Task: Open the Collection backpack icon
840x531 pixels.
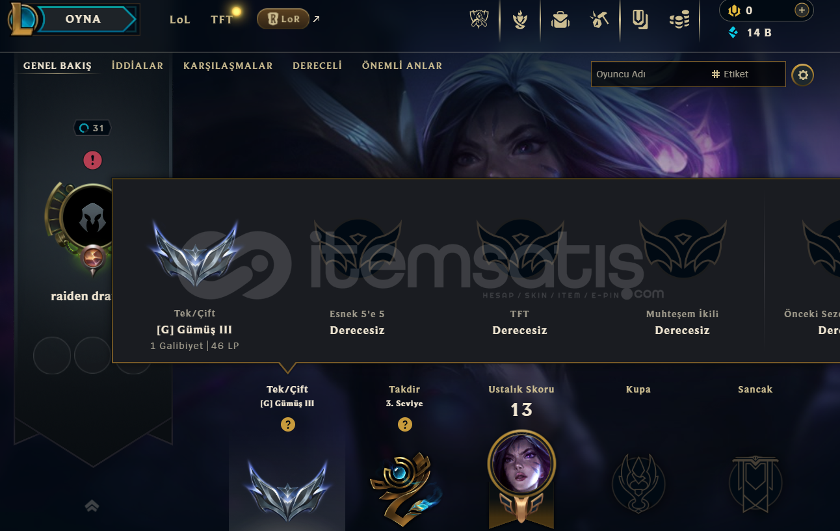Action: (x=560, y=20)
